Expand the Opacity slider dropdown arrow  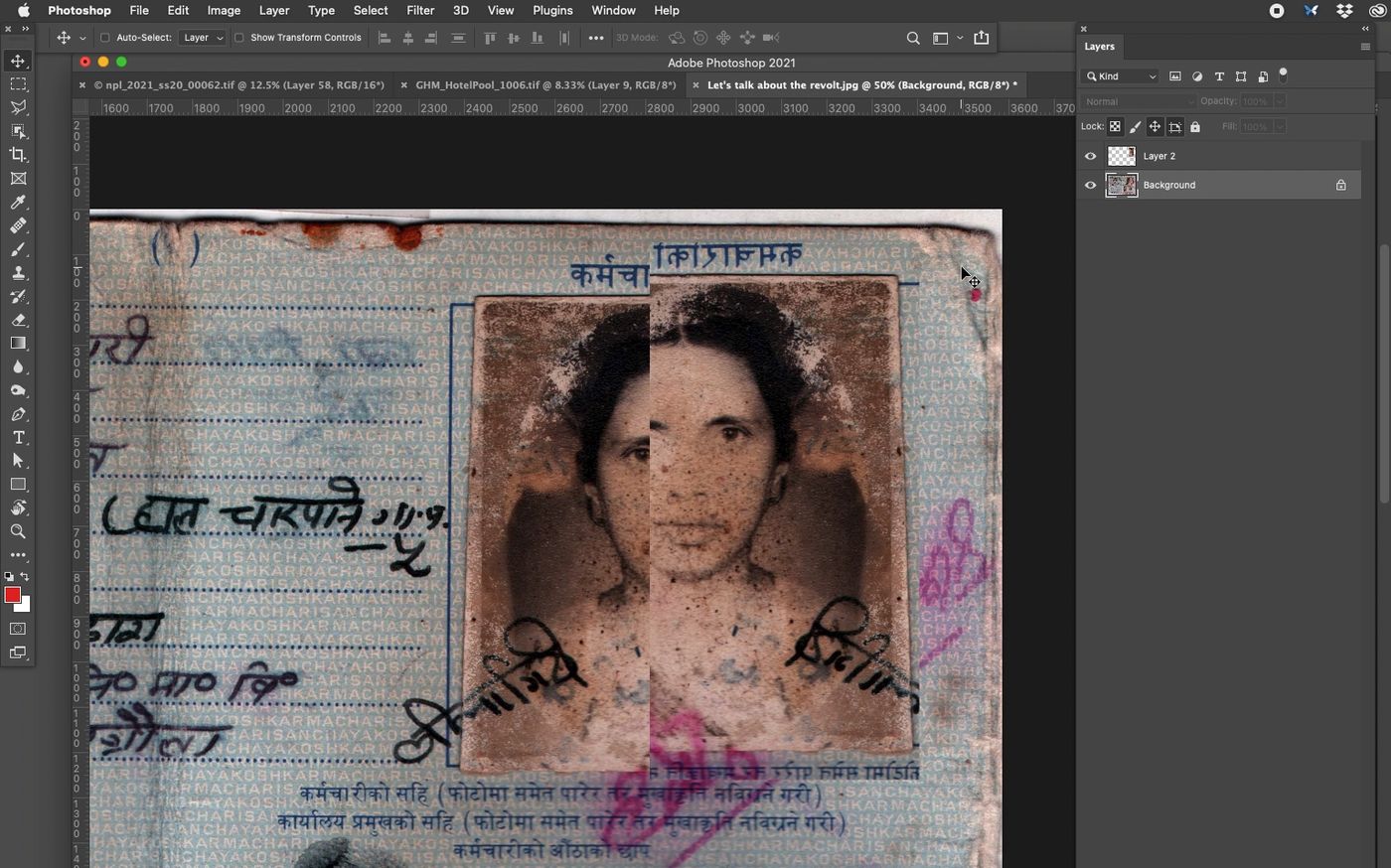1279,101
